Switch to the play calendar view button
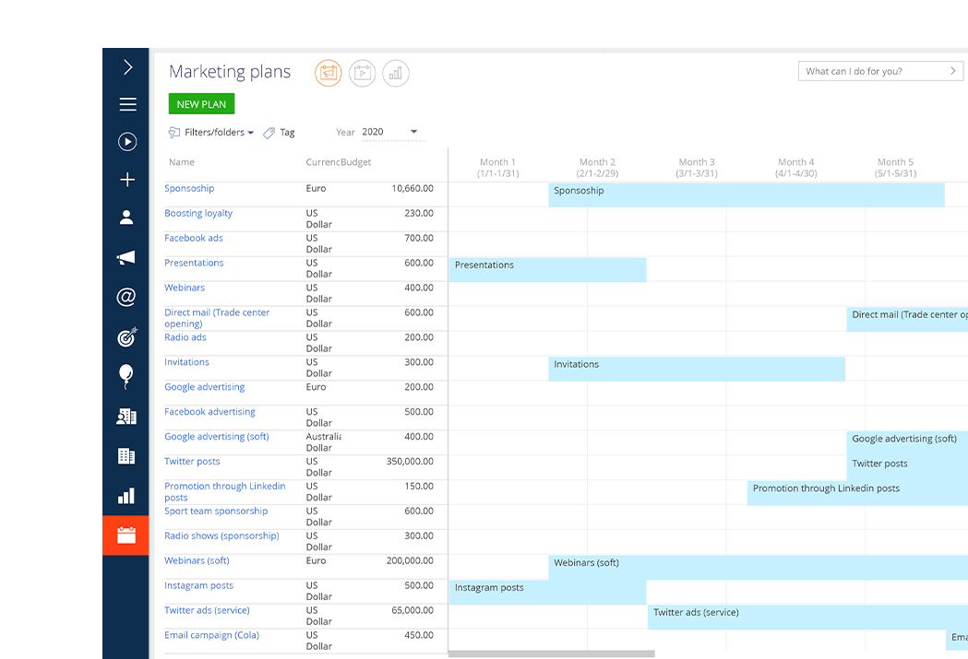Image resolution: width=968 pixels, height=659 pixels. pos(363,73)
